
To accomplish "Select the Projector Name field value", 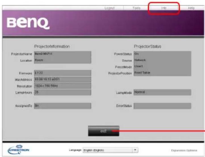I will pos(43,54).
